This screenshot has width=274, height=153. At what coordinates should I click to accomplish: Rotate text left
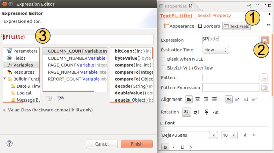pyautogui.click(x=196, y=112)
